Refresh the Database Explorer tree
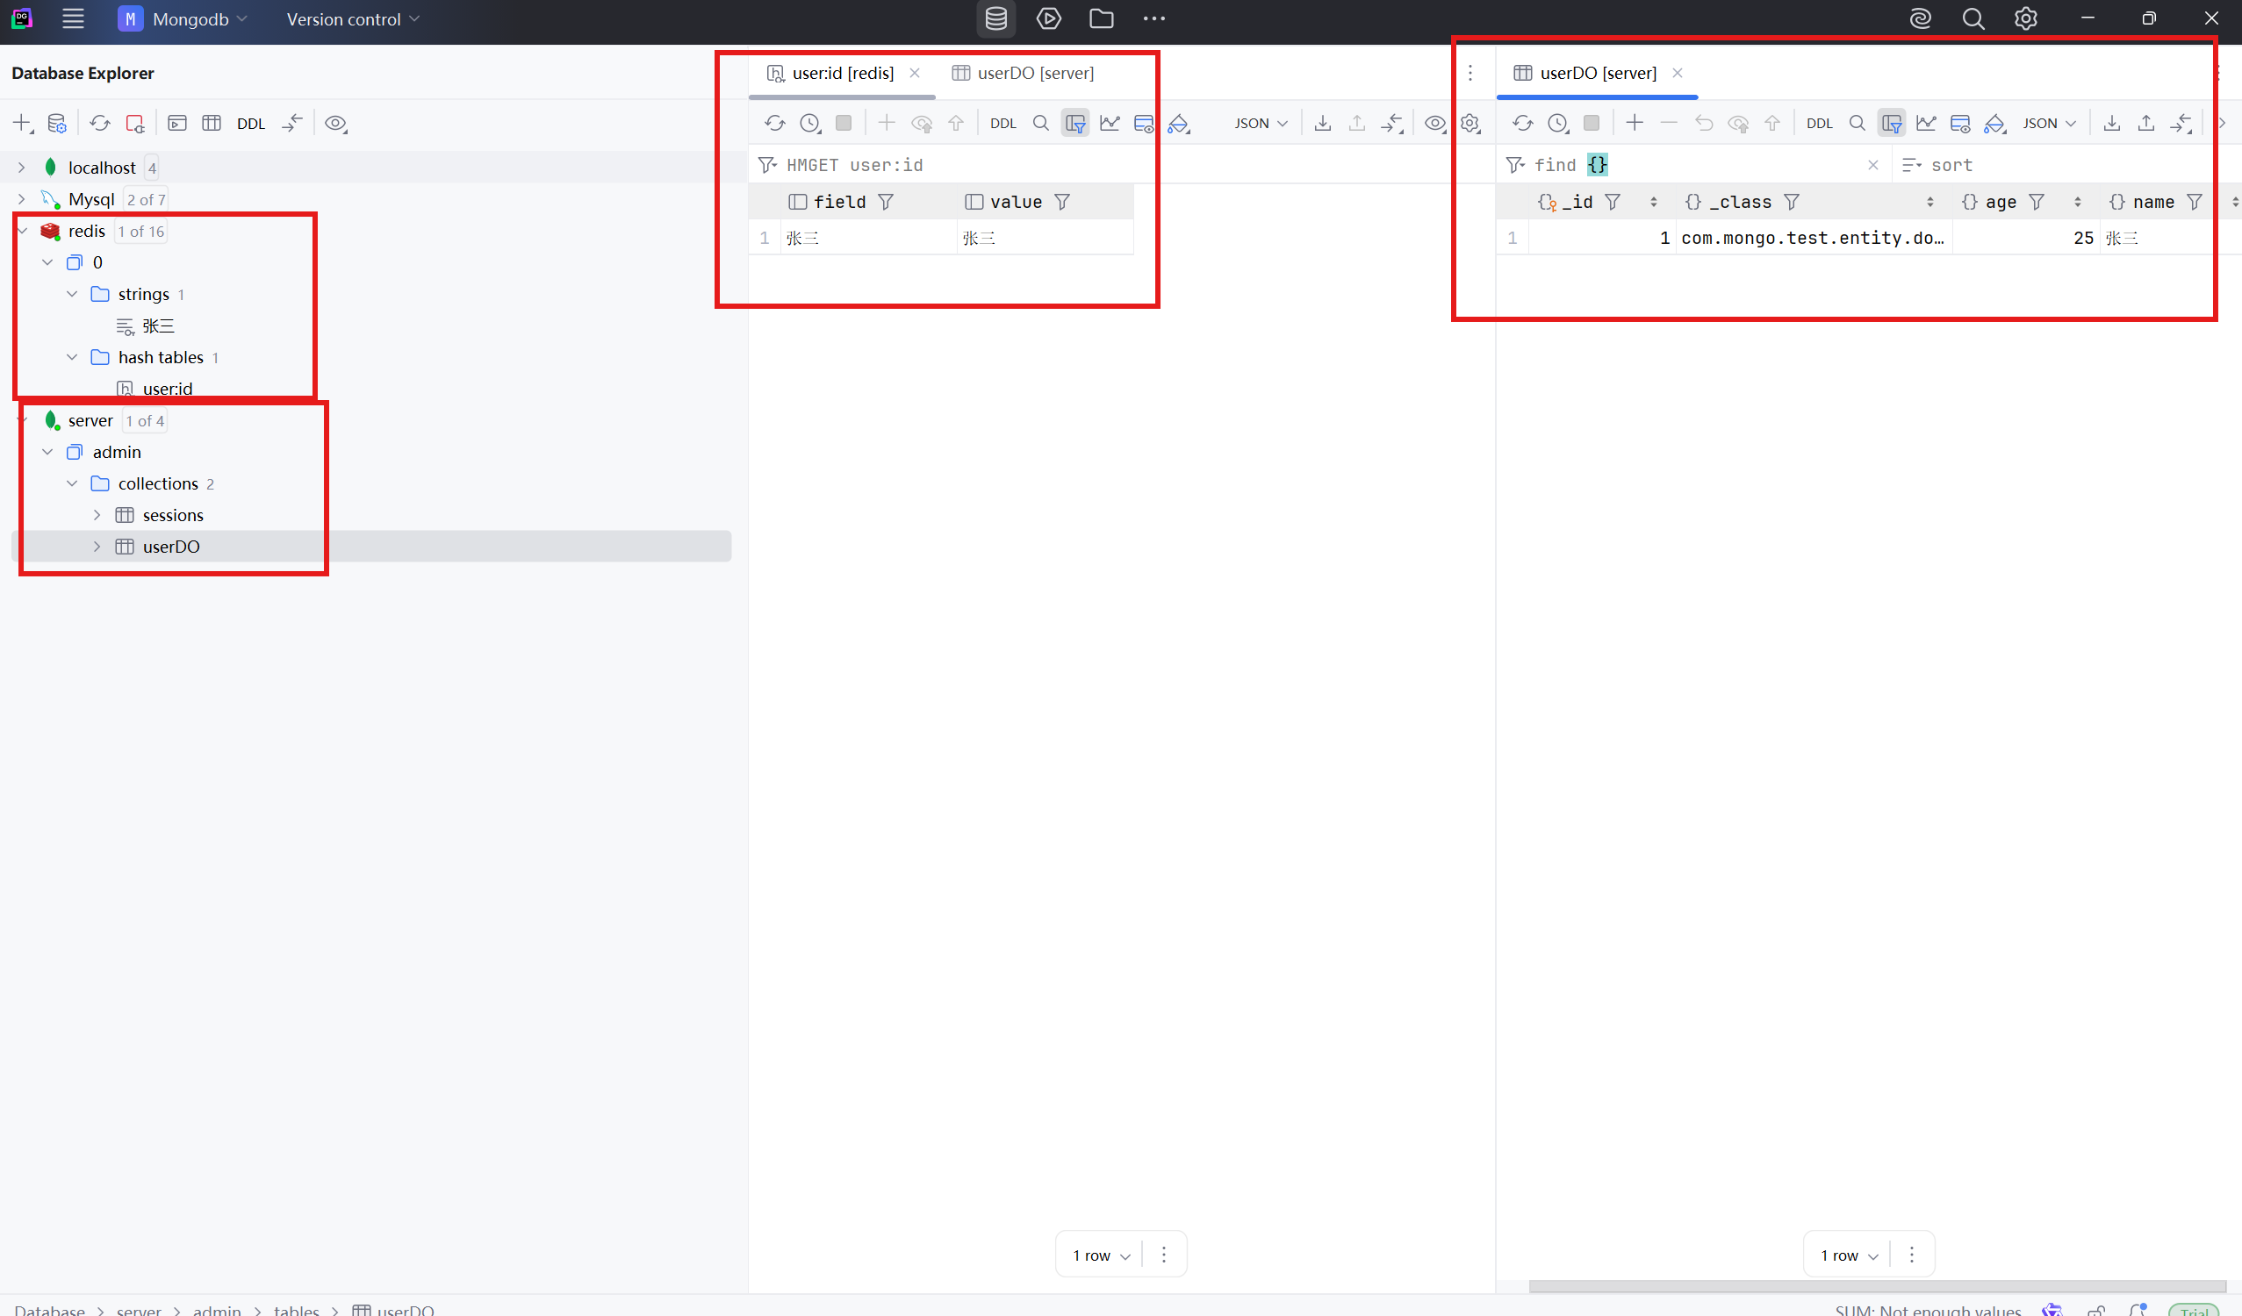 [x=100, y=124]
